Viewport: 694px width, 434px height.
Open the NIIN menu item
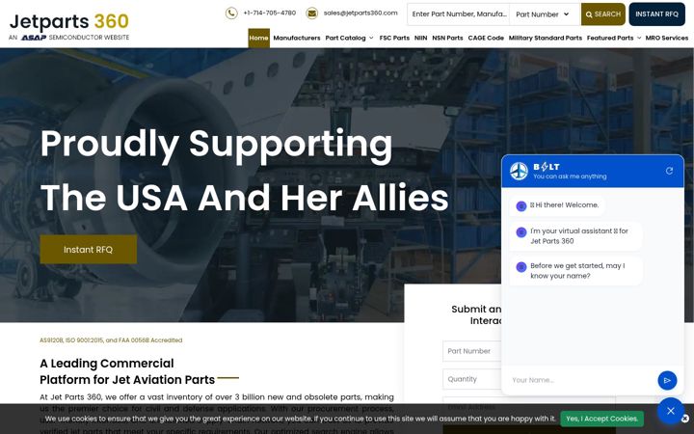[420, 38]
